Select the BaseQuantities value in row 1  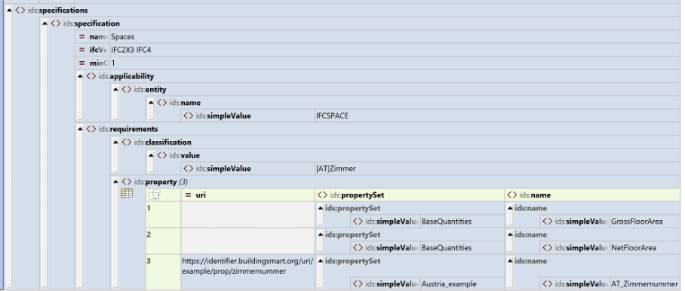click(x=462, y=222)
